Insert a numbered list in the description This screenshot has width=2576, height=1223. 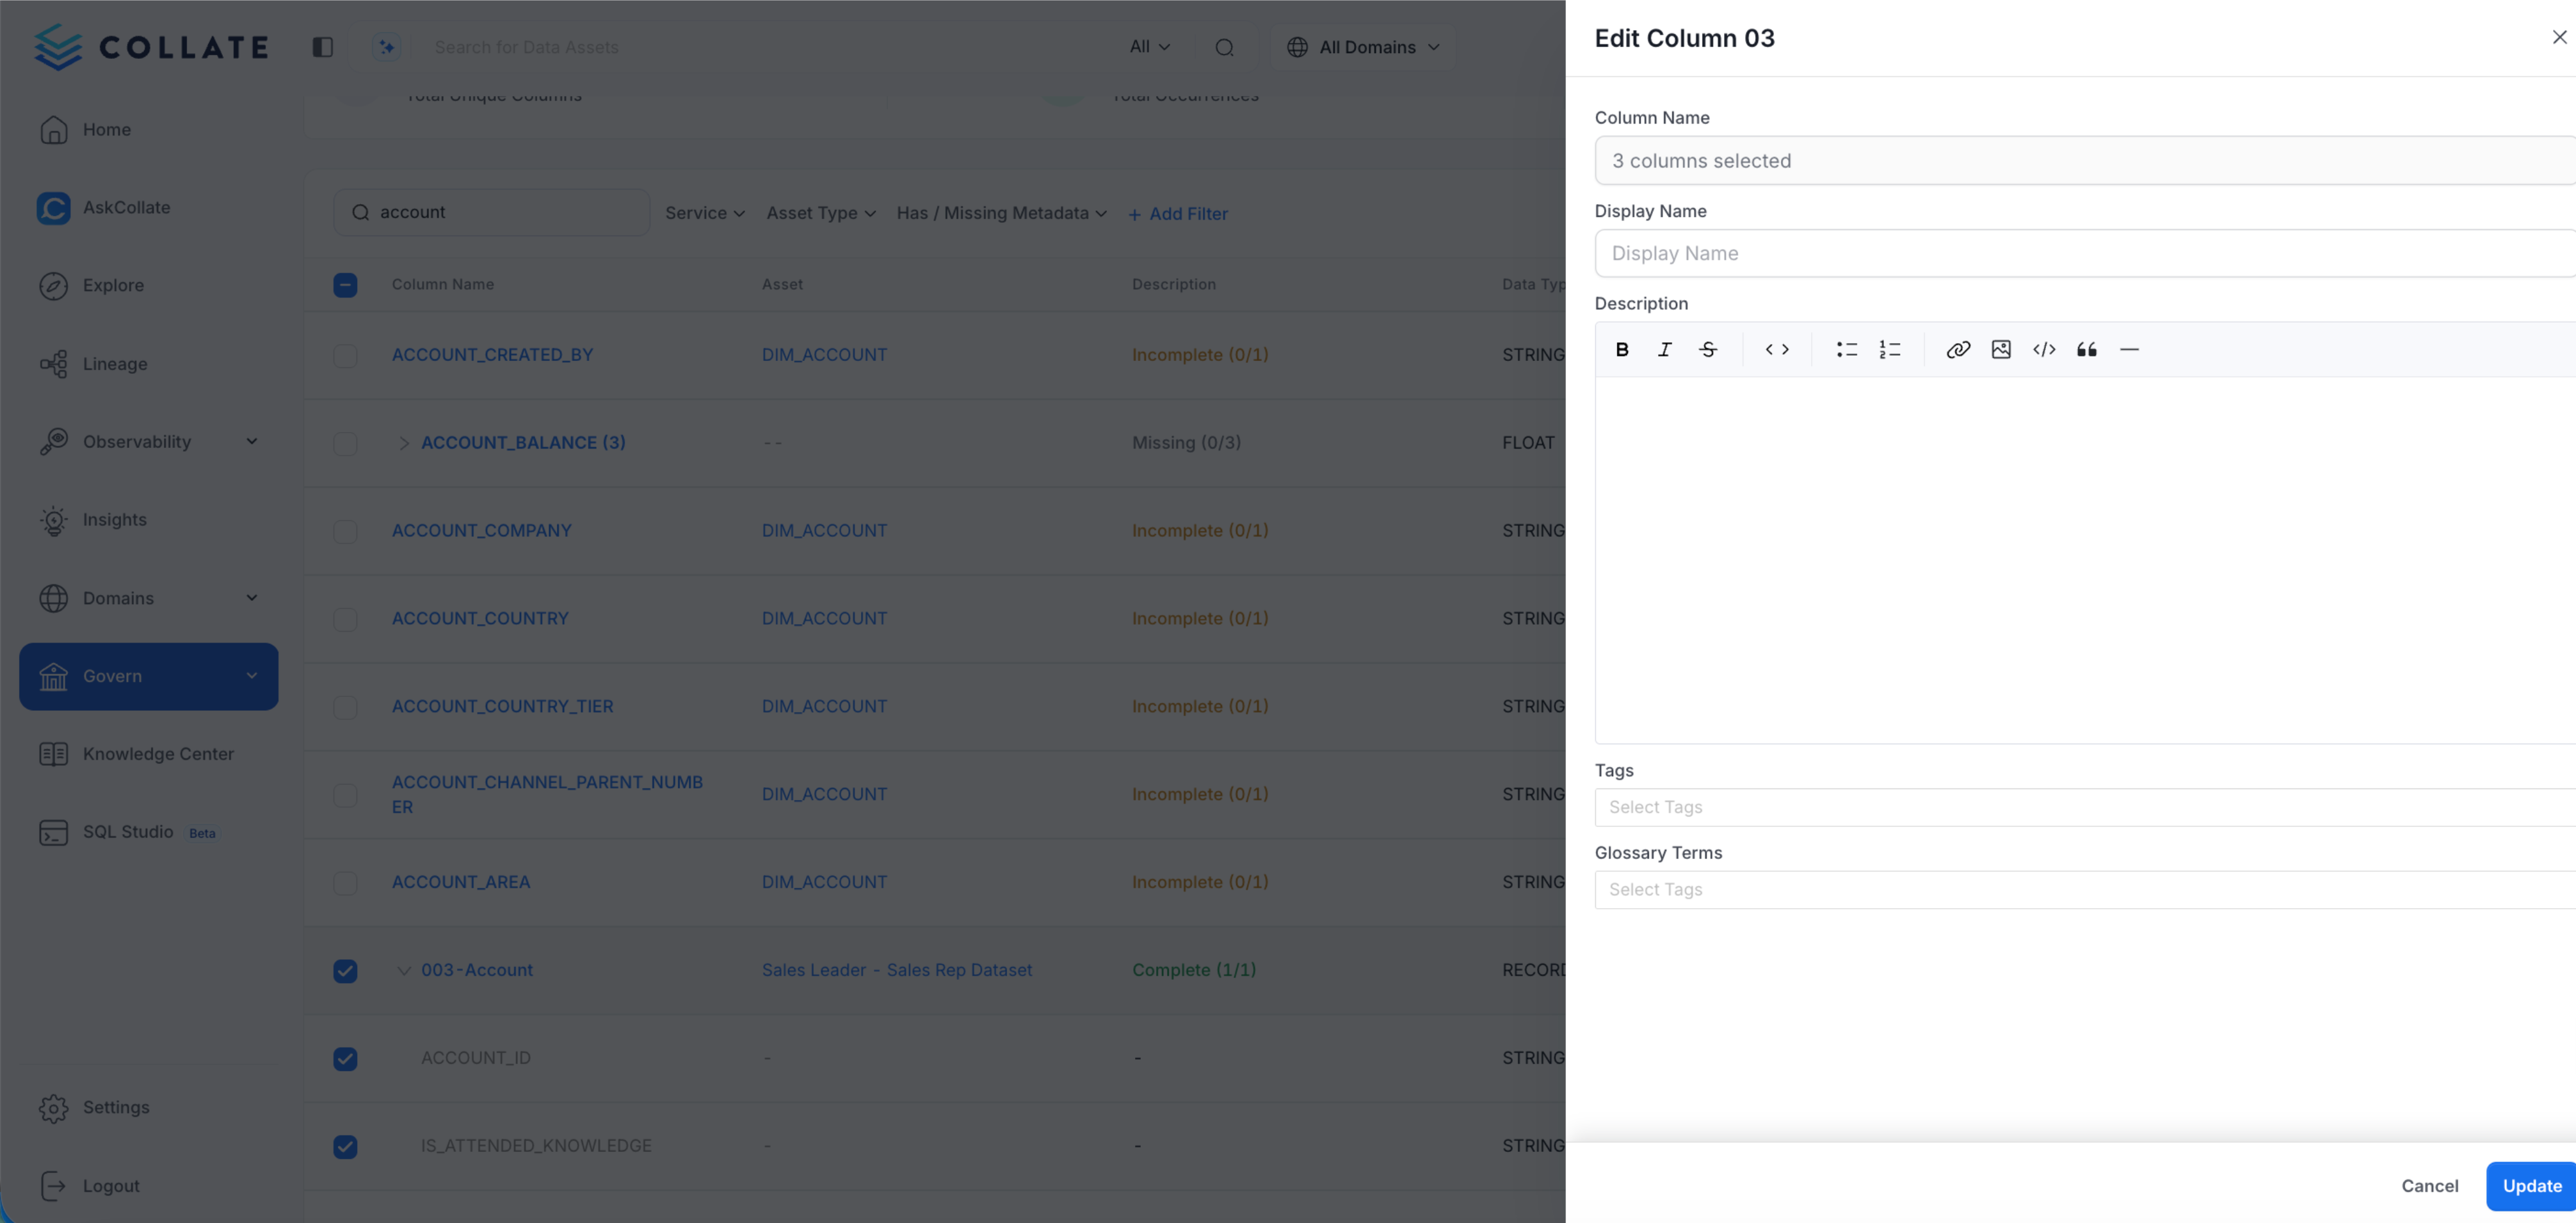point(1890,349)
